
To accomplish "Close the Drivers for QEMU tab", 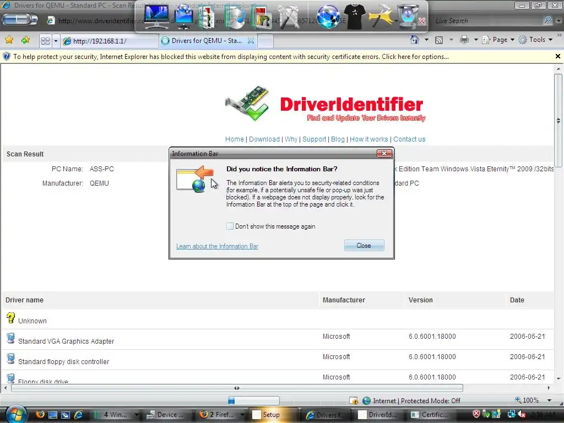I will 251,41.
